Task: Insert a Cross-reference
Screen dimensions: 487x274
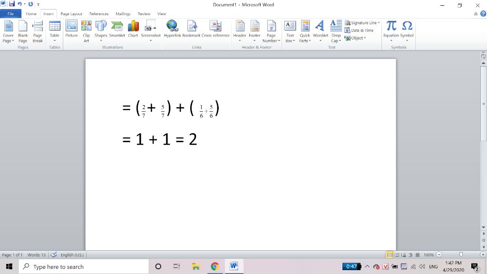Action: coord(215,29)
